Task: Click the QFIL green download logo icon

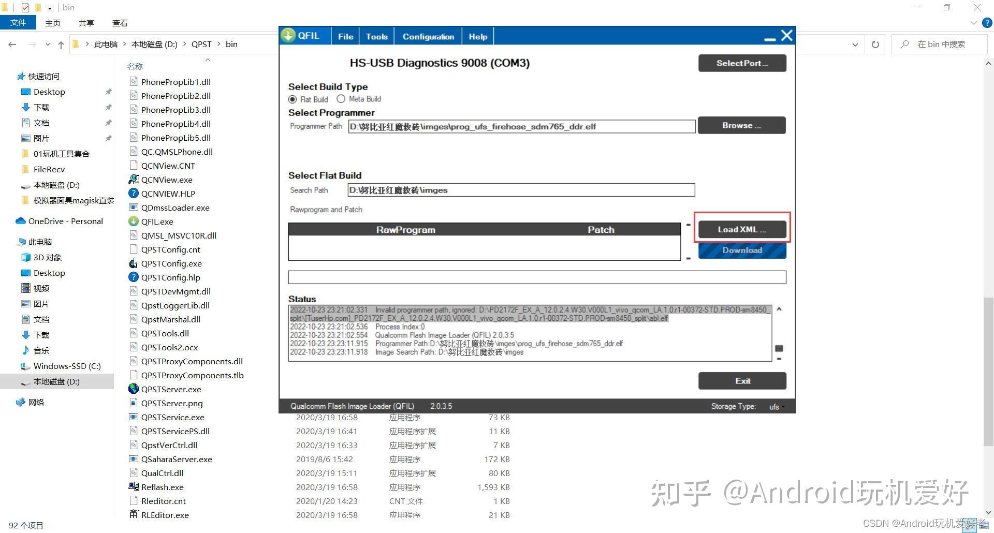Action: point(288,36)
